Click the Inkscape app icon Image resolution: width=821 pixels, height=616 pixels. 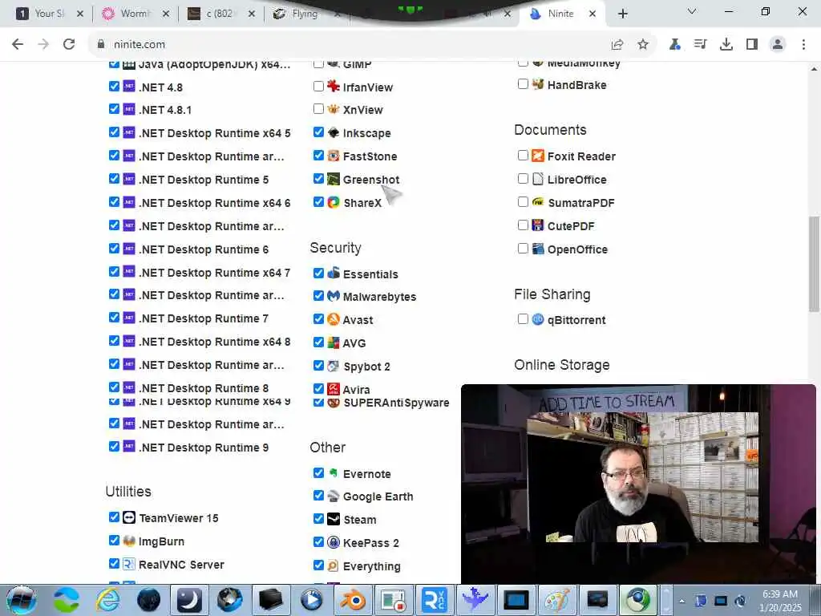click(334, 132)
